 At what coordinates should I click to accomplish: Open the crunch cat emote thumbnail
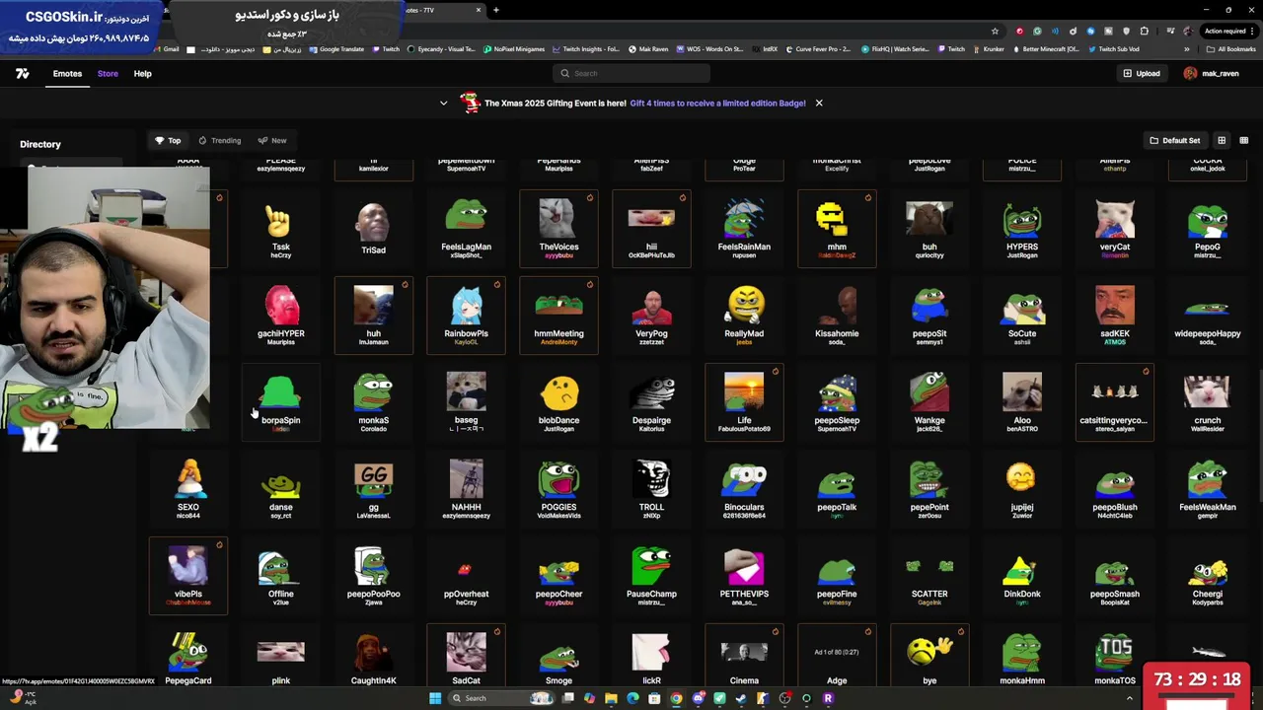coord(1208,390)
